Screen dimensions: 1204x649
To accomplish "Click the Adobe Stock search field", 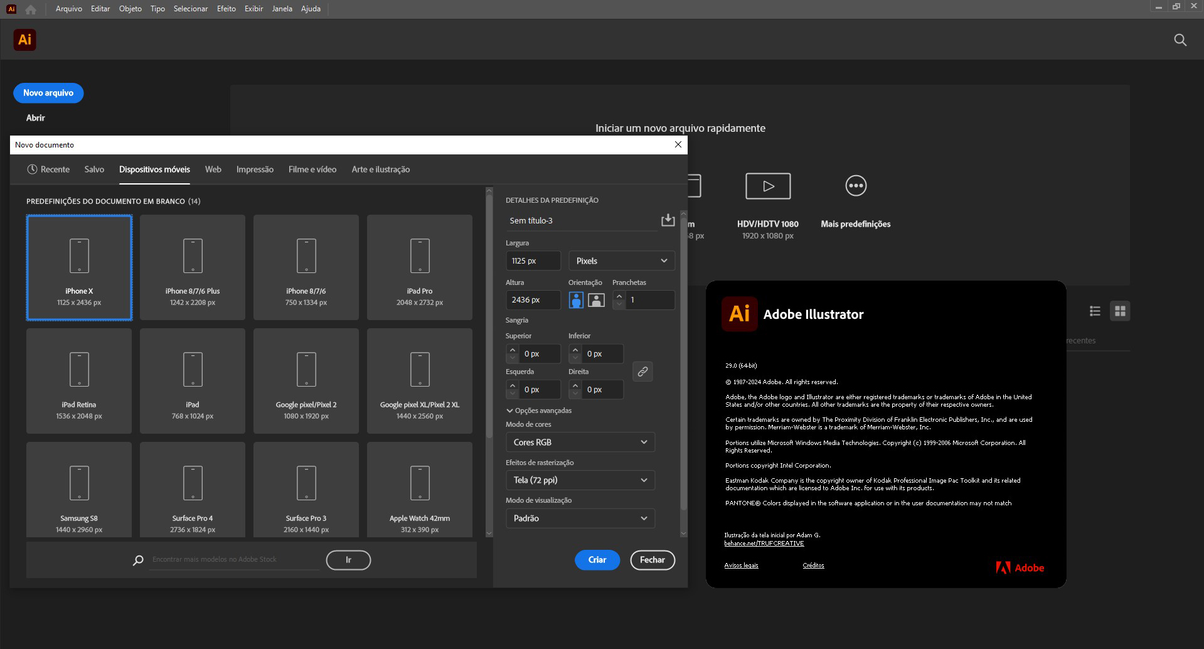I will coord(235,560).
